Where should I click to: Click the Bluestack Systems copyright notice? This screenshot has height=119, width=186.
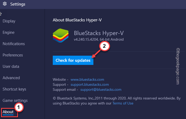[x=117, y=101]
